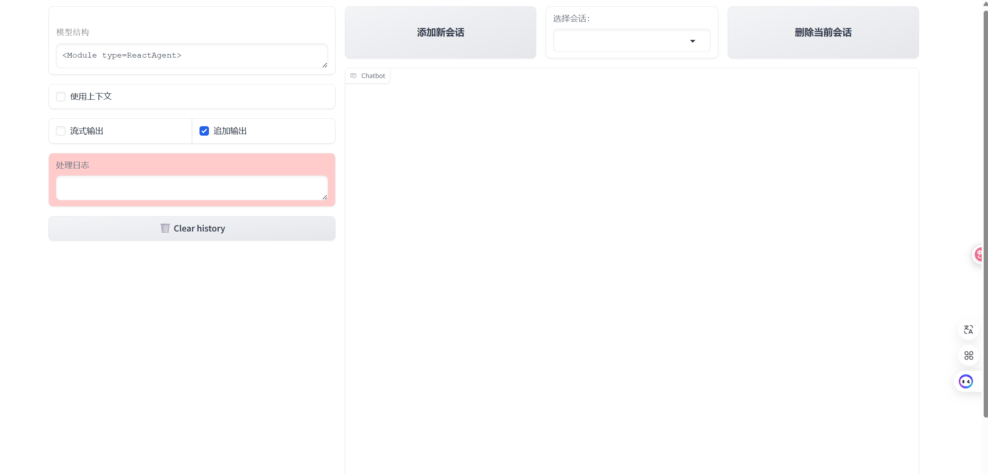
Task: Click the 添加新会话 button
Action: (440, 32)
